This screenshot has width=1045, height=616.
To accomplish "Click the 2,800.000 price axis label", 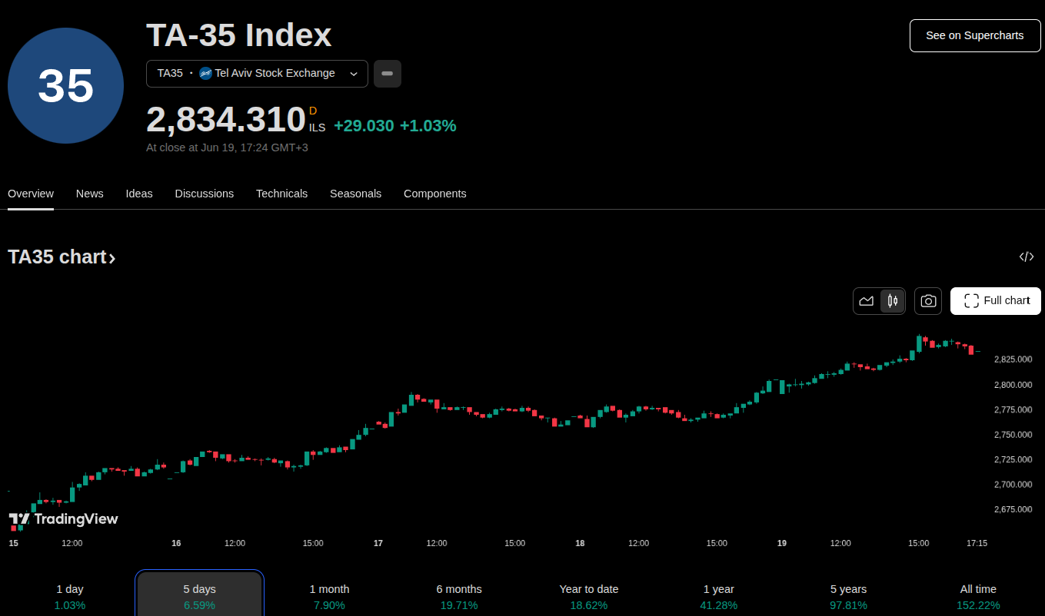I will pyautogui.click(x=1013, y=385).
